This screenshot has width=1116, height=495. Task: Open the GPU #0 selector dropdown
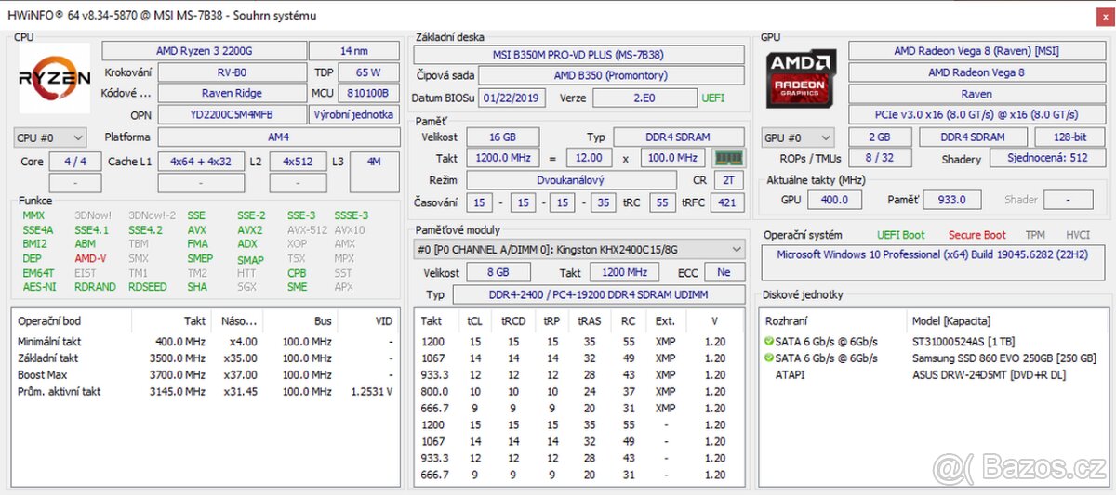tap(797, 137)
